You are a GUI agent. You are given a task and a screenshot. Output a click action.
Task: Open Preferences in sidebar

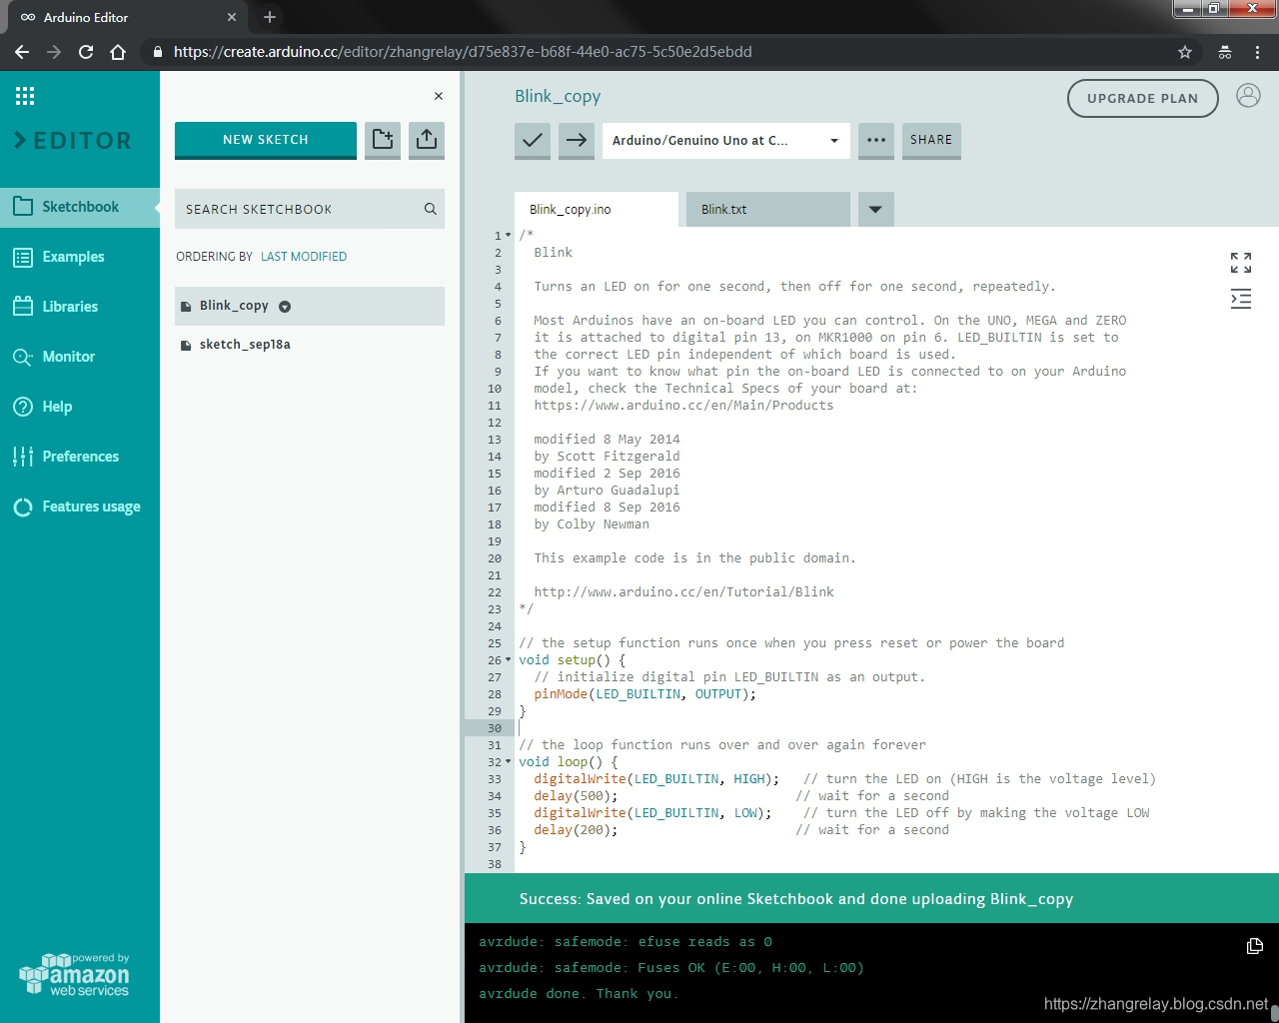click(80, 457)
